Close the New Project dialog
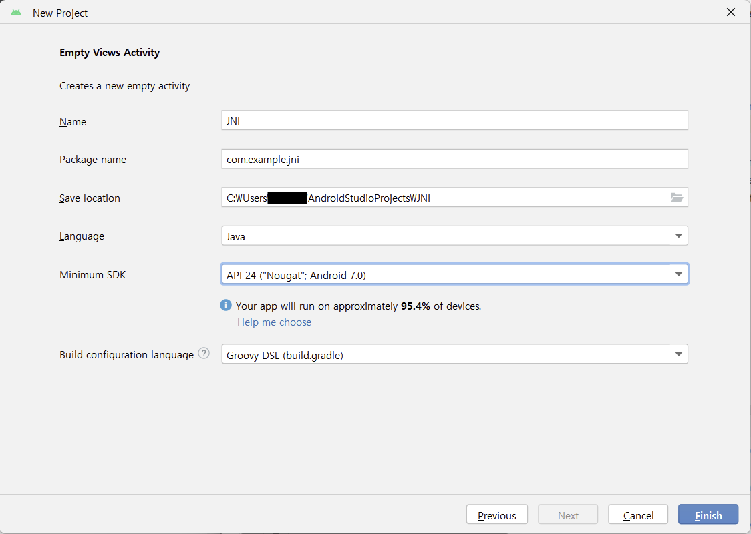The width and height of the screenshot is (751, 534). (x=730, y=13)
